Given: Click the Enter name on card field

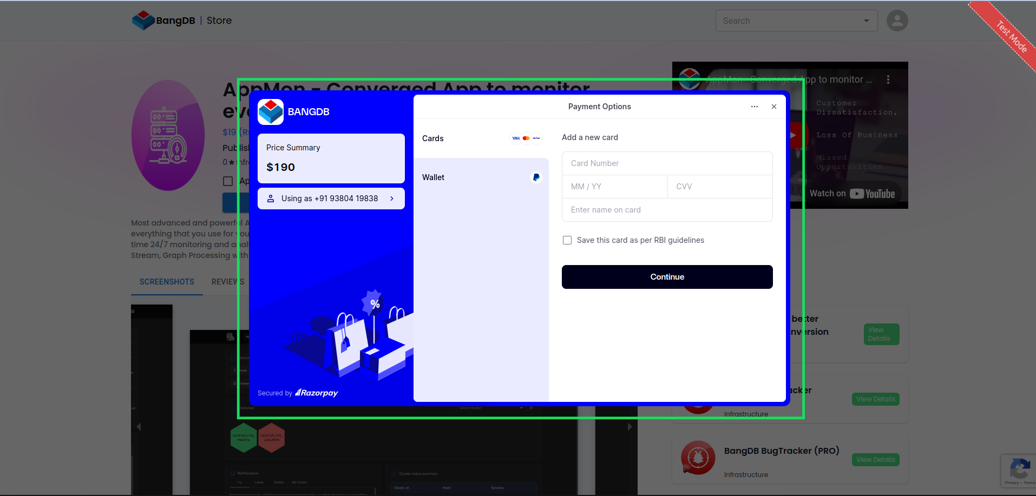Looking at the screenshot, I should pyautogui.click(x=667, y=210).
